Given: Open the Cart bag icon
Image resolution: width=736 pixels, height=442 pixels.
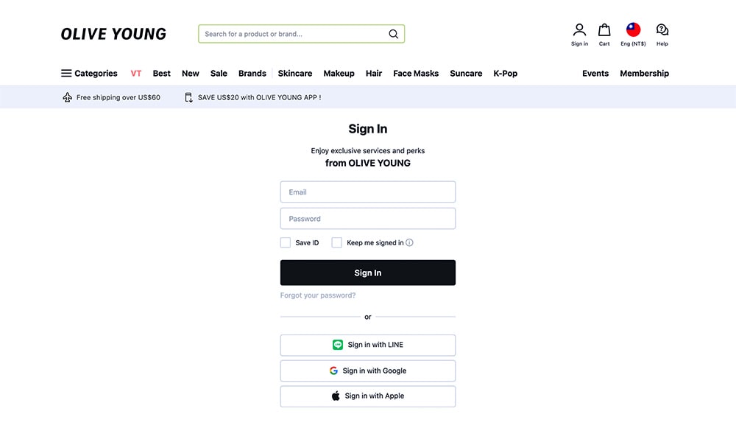Looking at the screenshot, I should (x=604, y=30).
